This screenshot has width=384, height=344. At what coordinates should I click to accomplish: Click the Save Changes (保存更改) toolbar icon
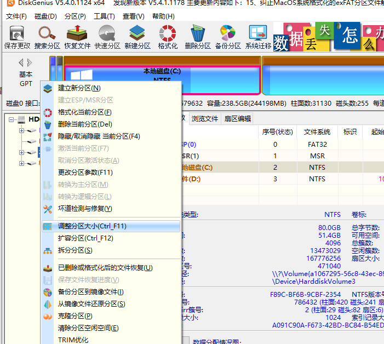click(17, 37)
